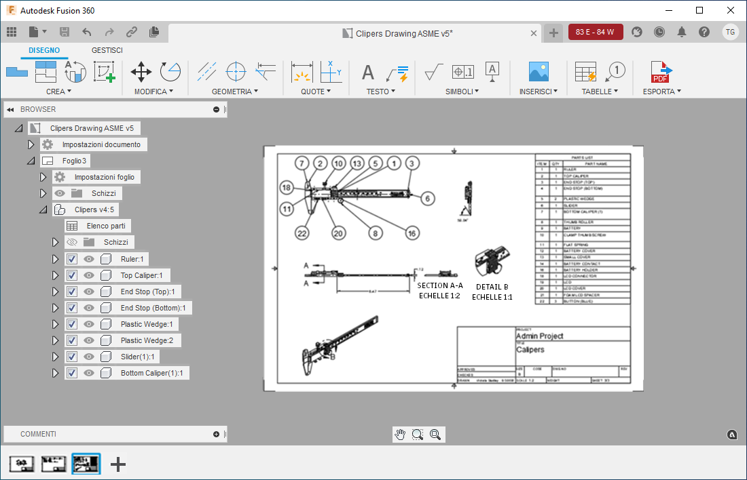The height and width of the screenshot is (480, 747).
Task: Hide Bottom Caliper(1):1 with eye icon
Action: pos(88,373)
